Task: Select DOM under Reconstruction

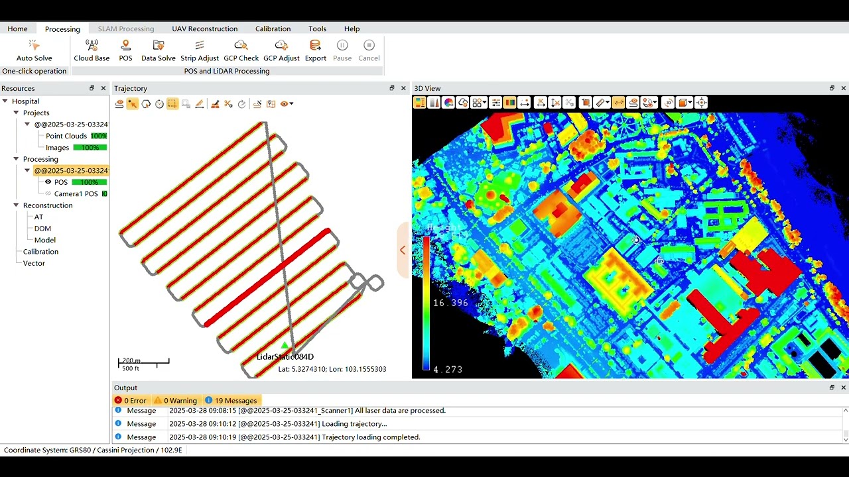Action: pos(42,229)
